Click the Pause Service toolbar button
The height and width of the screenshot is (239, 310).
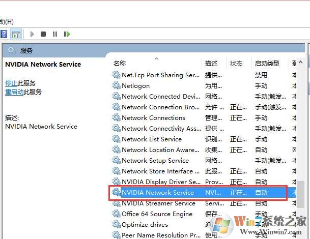(55, 34)
